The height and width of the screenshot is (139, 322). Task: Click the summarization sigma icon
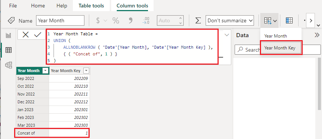point(198,20)
